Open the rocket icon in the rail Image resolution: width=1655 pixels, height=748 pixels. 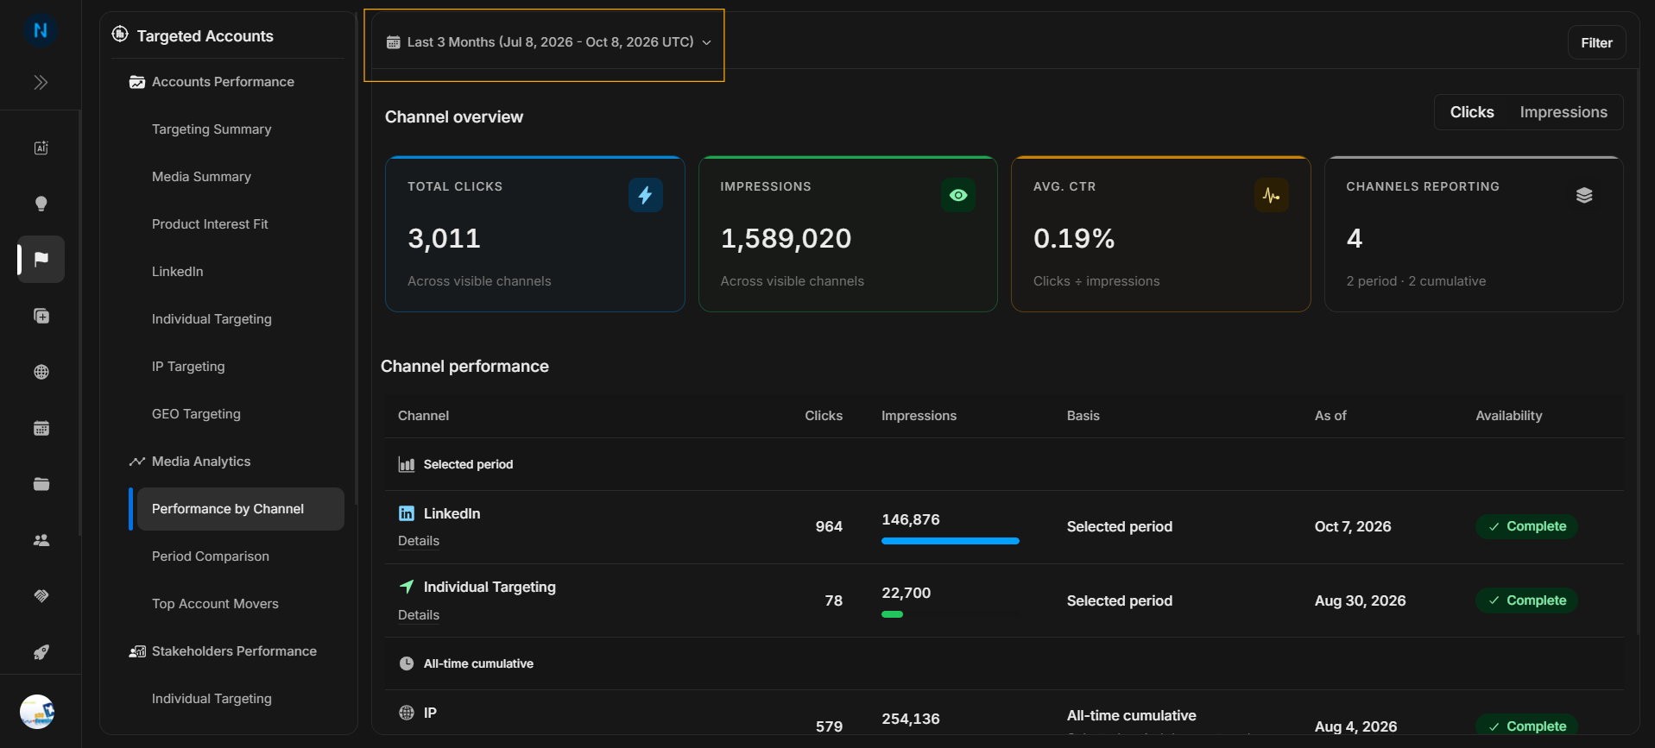click(x=41, y=652)
